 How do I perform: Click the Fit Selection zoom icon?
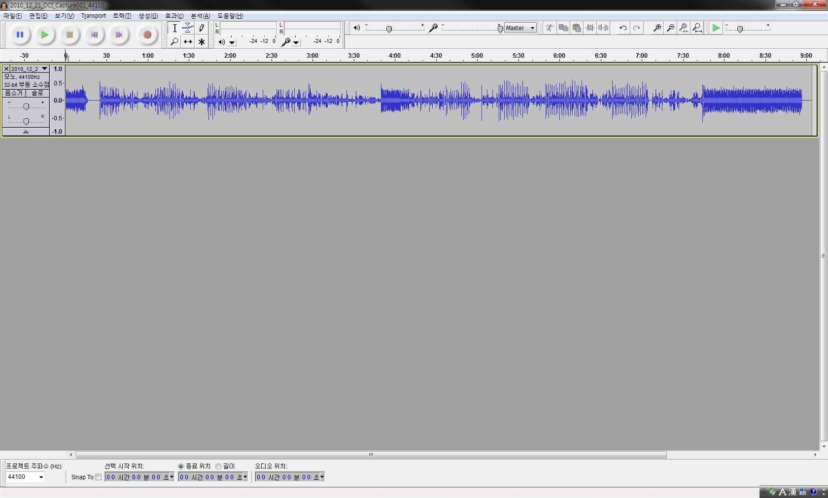click(x=684, y=28)
